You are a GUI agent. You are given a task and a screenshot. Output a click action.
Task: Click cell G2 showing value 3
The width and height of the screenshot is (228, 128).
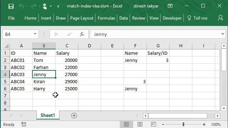[x=158, y=60]
